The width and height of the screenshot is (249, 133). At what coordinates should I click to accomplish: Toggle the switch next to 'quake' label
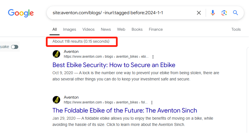(15, 47)
